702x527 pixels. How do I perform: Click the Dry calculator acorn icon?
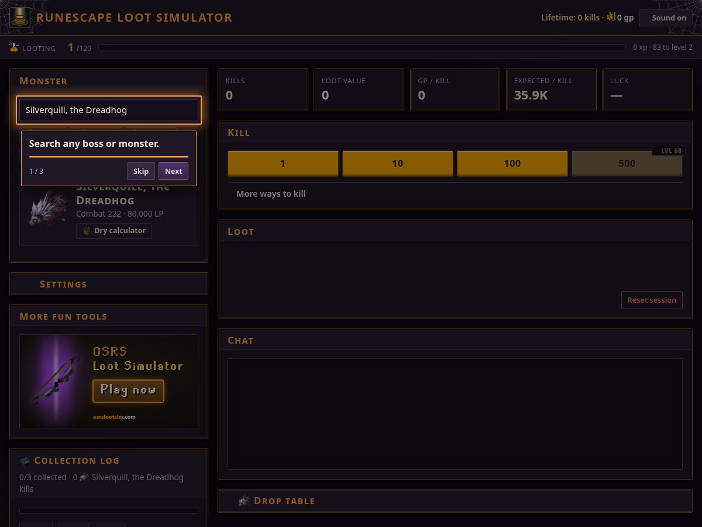(x=87, y=231)
